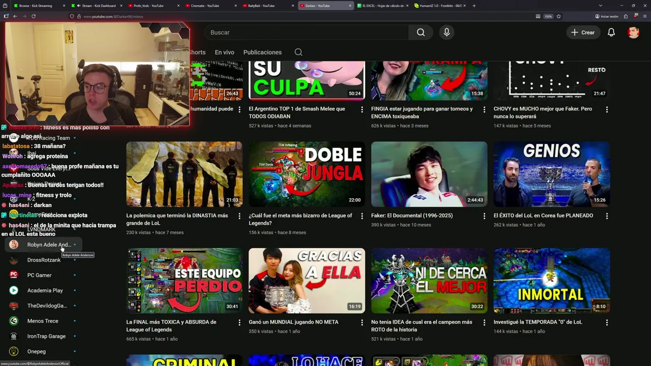Click the Menos Trece channel icon

coord(14,321)
